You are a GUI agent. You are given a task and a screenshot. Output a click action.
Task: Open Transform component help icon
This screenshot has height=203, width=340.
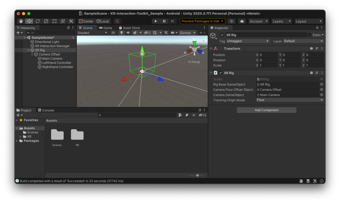(x=312, y=49)
